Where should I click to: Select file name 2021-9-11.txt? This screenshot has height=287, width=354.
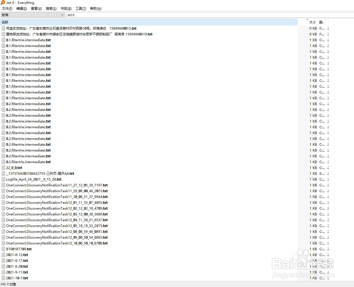(17, 272)
